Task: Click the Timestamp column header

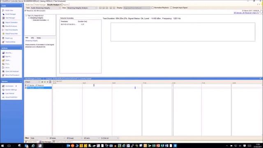Action: [x=64, y=21]
